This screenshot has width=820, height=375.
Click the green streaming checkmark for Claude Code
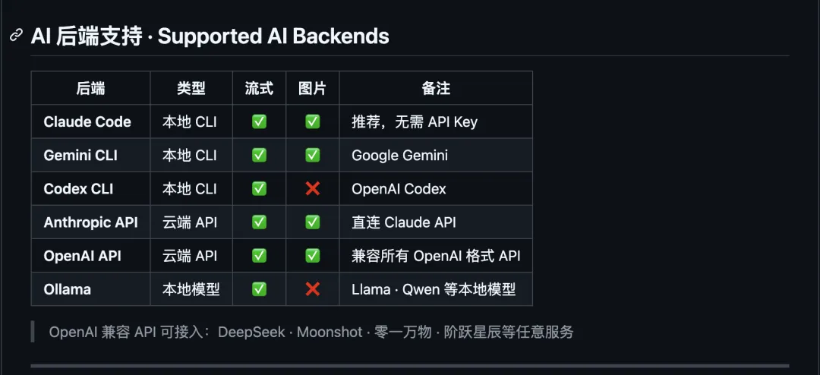click(260, 122)
